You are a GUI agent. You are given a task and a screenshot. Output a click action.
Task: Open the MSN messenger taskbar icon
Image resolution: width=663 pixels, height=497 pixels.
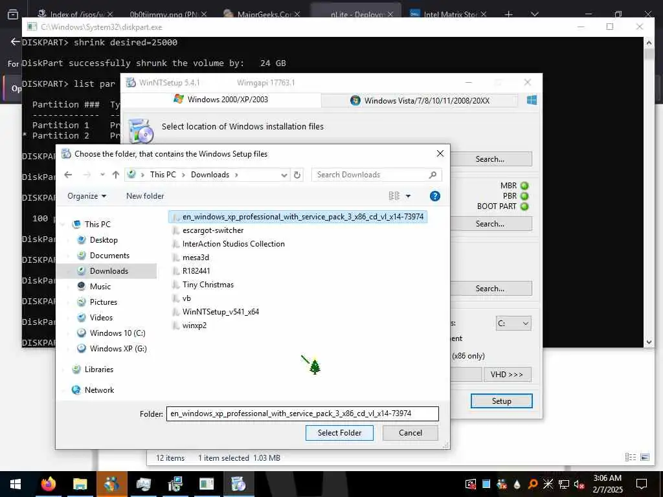click(x=111, y=484)
